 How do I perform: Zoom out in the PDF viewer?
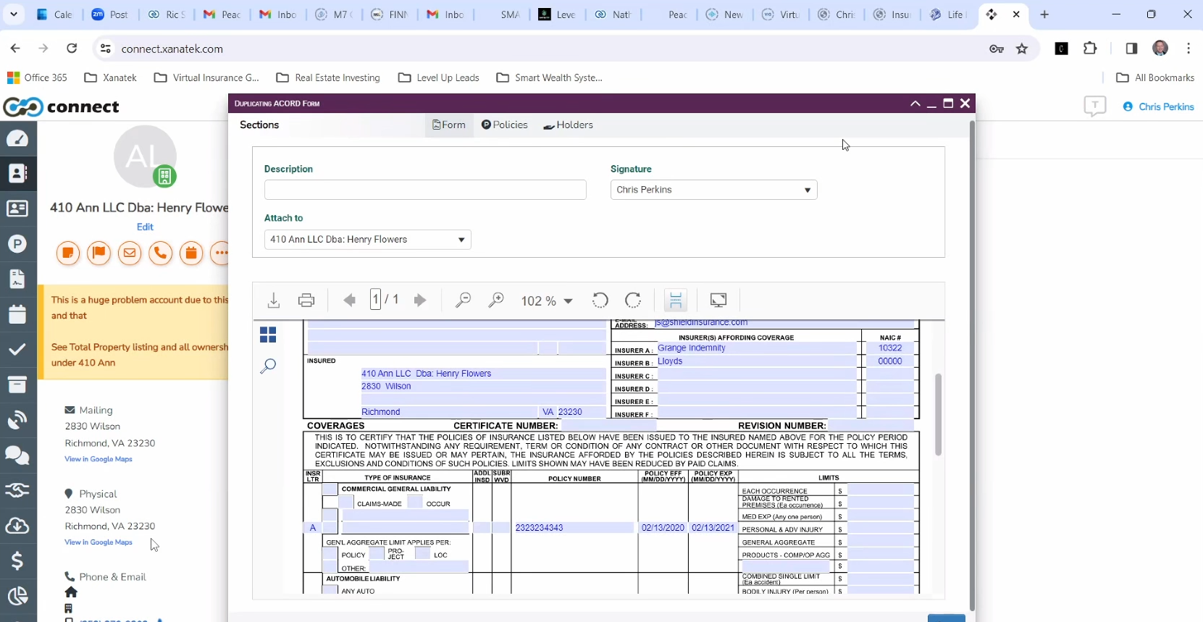pos(463,300)
